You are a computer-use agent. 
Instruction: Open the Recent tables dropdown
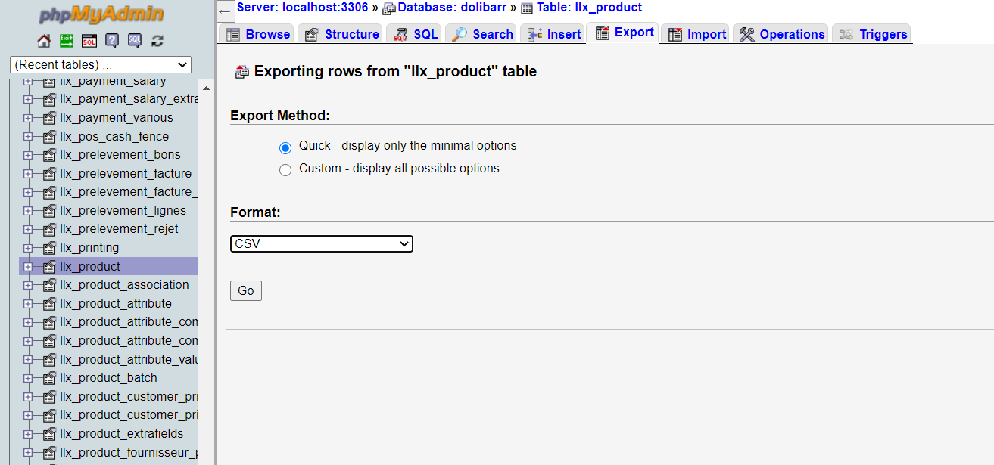(x=101, y=65)
